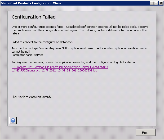Click the 'One or more configuration settings failed' paragraph
Image resolution: width=164 pixels, height=140 pixels.
pos(80,30)
